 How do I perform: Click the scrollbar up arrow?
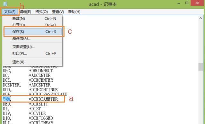201,18
